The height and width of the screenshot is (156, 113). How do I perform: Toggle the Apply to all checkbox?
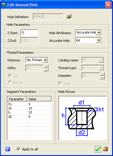(x=19, y=149)
